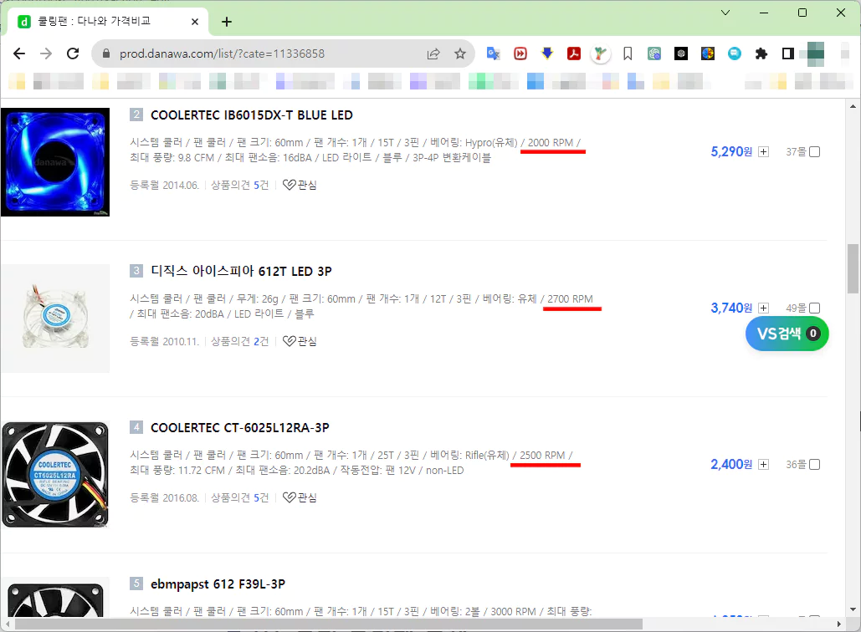Open the ebmpapst fan thumbnail
Viewport: 861px width, 632px height.
(55, 597)
